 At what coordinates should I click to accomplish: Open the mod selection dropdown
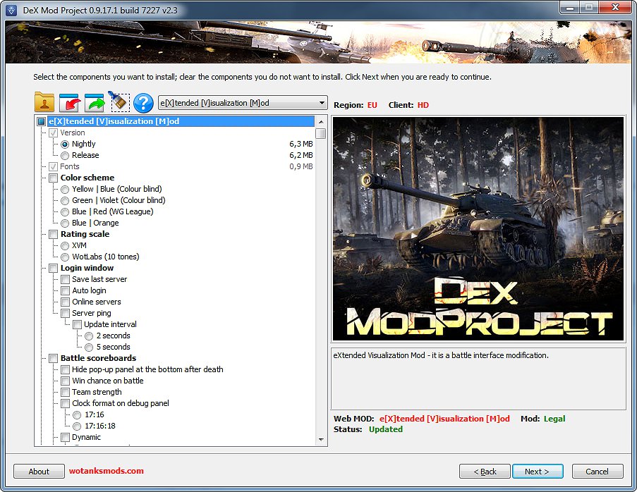(x=243, y=103)
